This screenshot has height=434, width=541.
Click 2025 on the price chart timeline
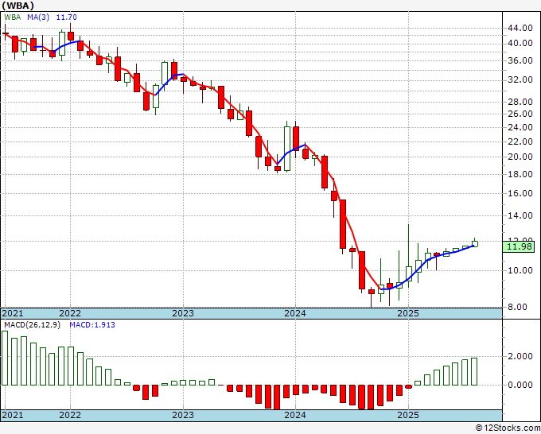pos(408,313)
